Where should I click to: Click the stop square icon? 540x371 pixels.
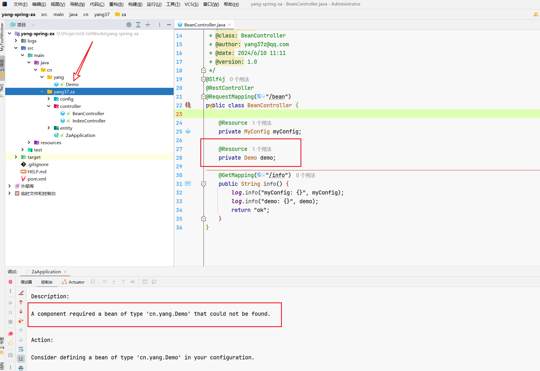(x=10, y=322)
